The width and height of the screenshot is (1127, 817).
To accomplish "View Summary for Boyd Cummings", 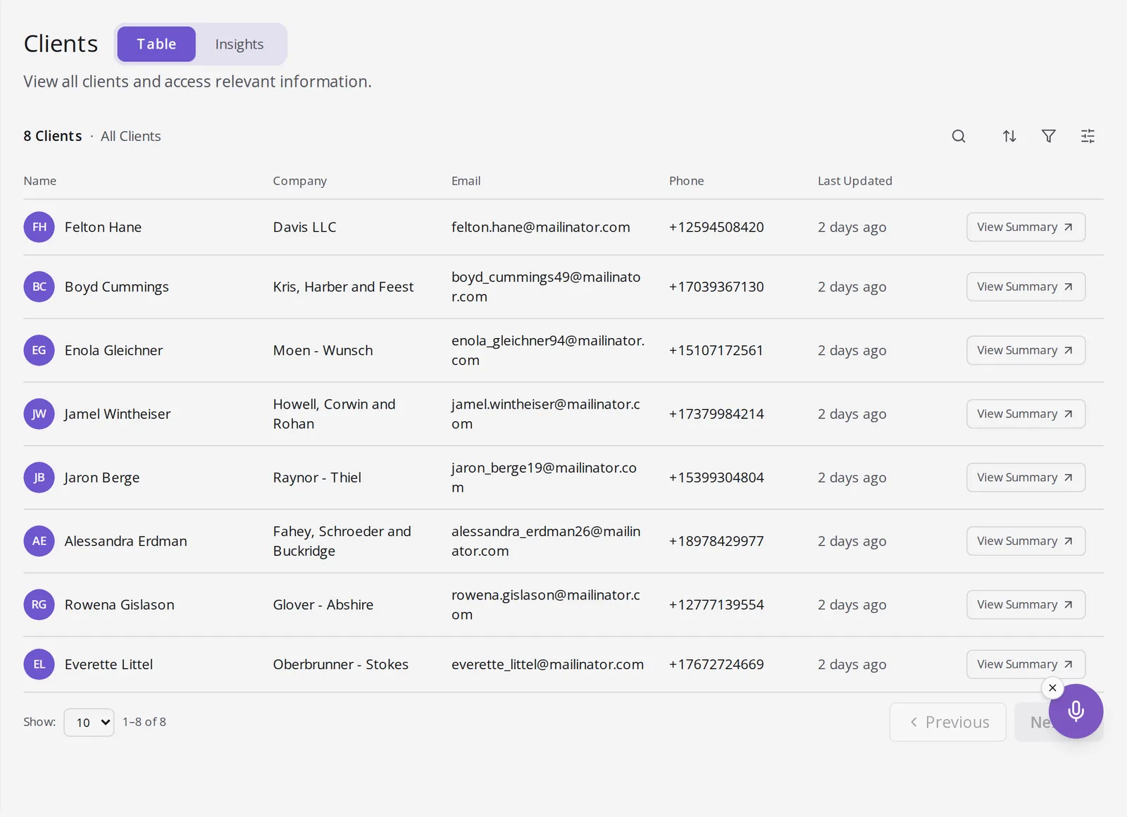I will (x=1026, y=287).
